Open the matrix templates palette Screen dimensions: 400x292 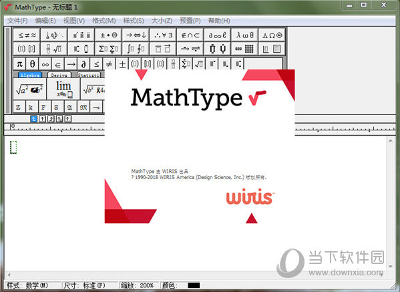point(245,49)
